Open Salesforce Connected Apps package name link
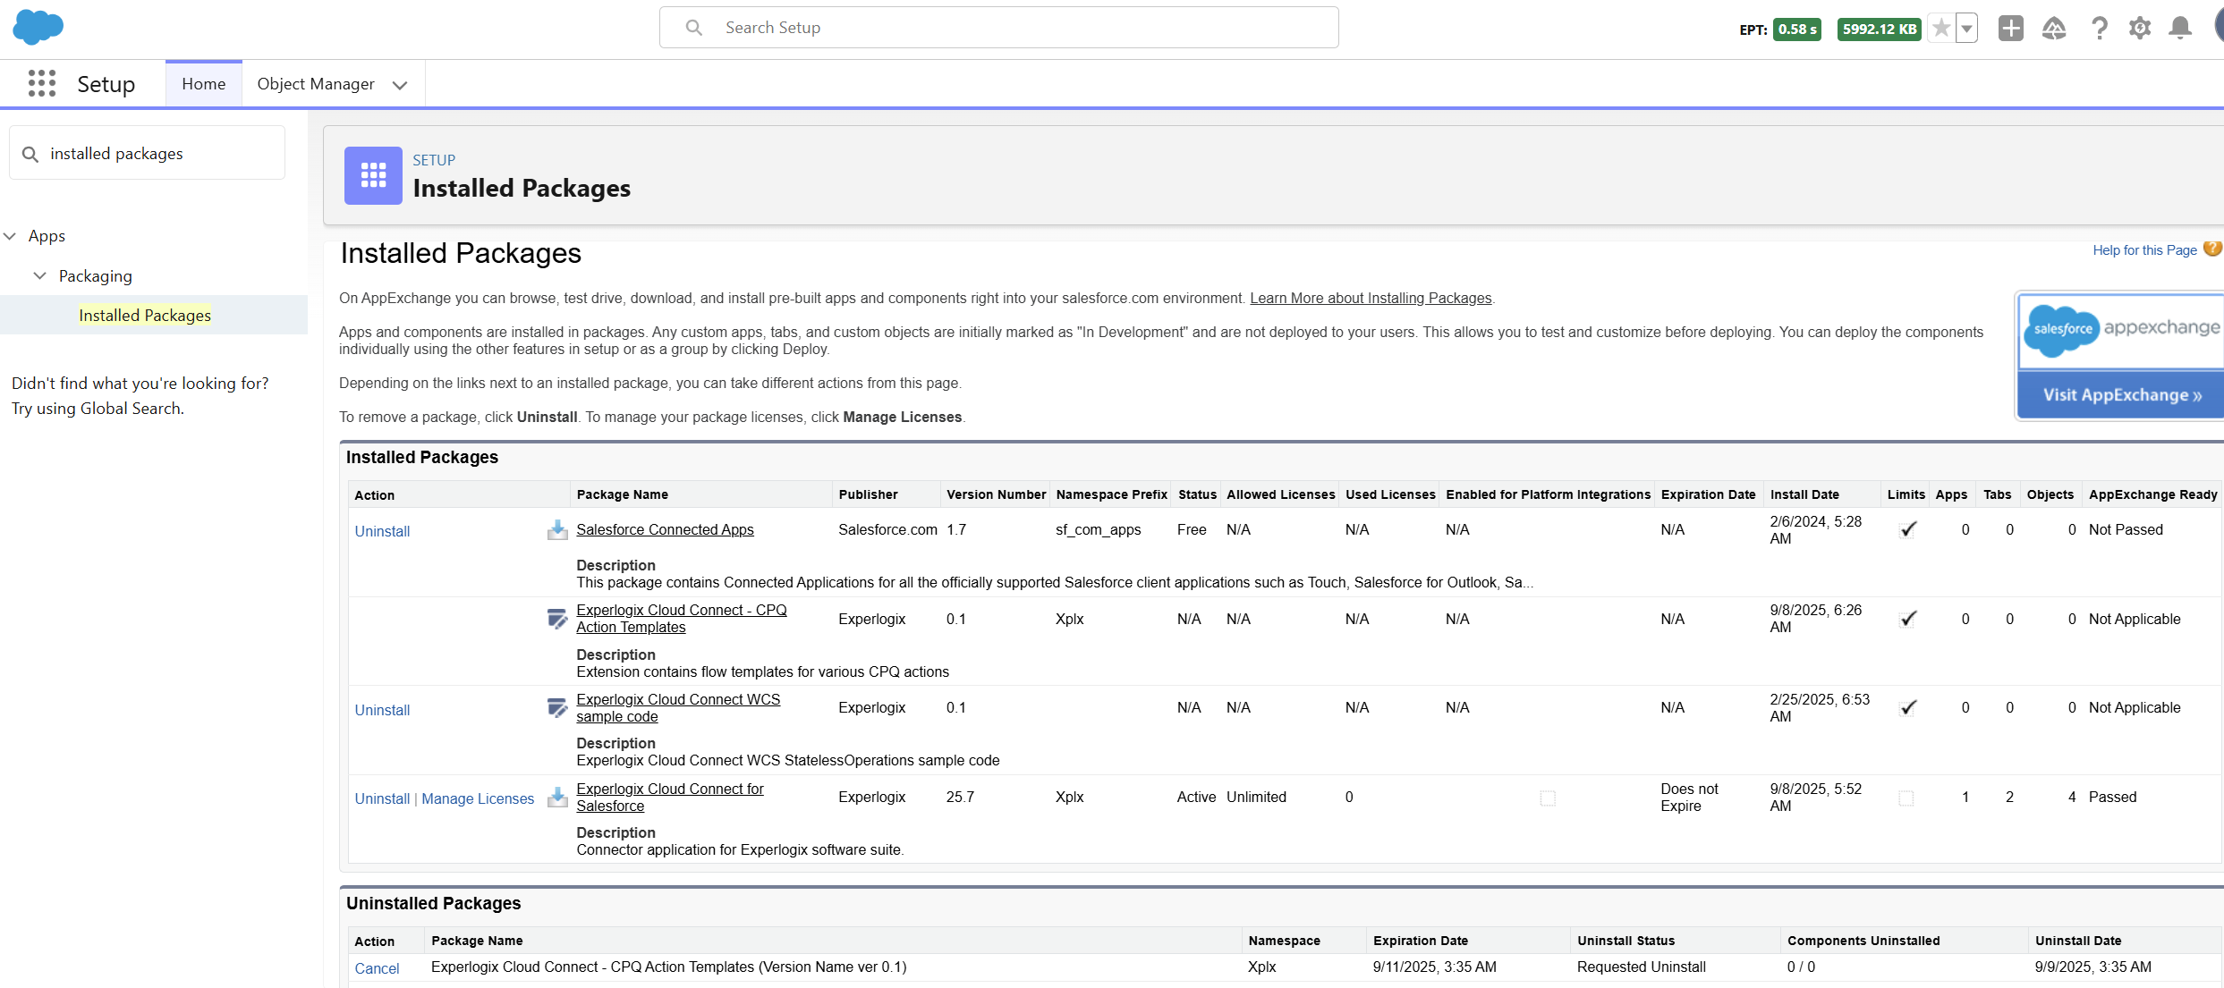This screenshot has height=988, width=2224. click(x=665, y=529)
